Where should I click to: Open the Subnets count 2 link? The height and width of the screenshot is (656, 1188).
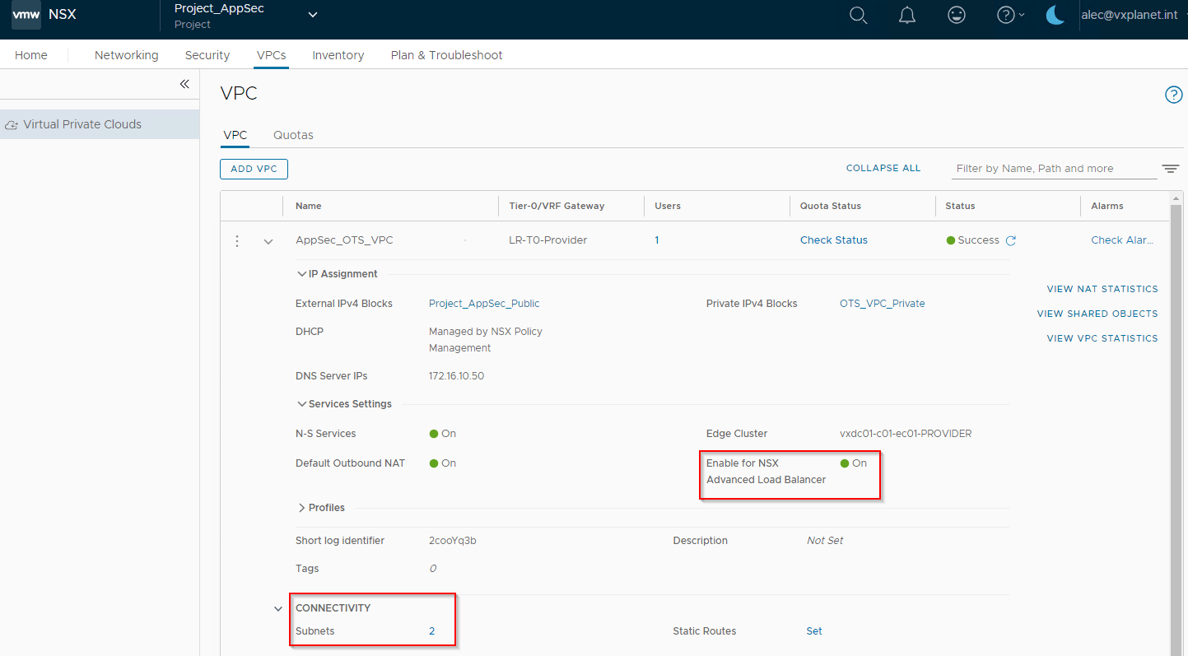[x=431, y=631]
